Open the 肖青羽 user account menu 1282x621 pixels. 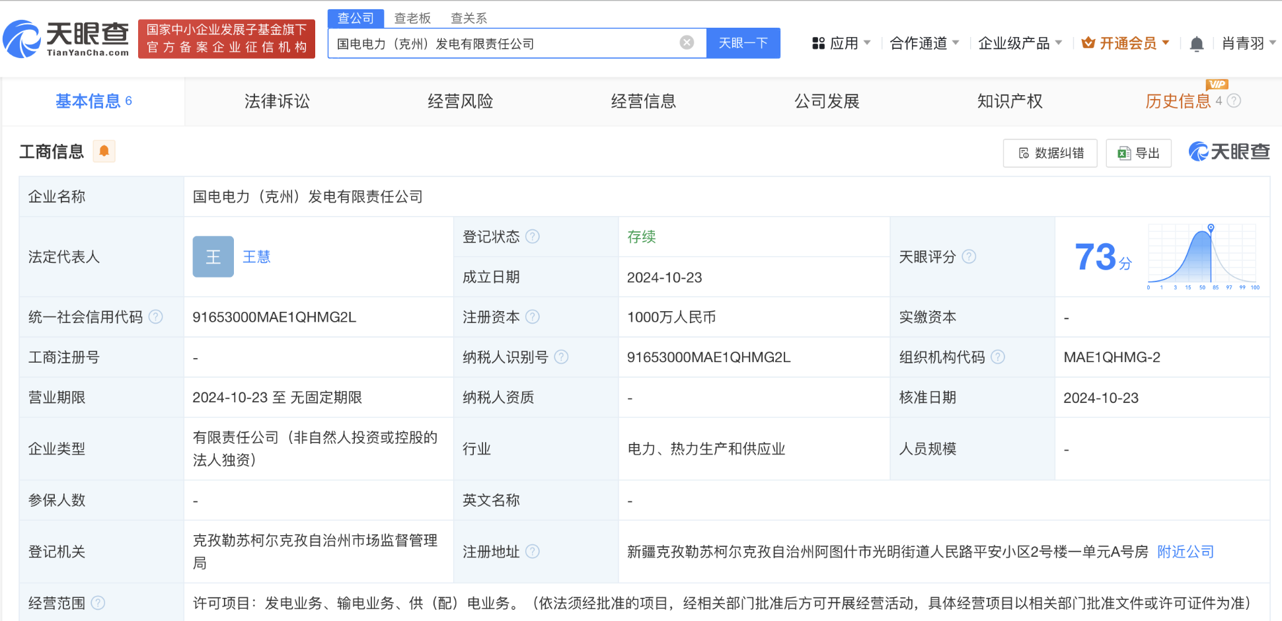click(x=1248, y=44)
